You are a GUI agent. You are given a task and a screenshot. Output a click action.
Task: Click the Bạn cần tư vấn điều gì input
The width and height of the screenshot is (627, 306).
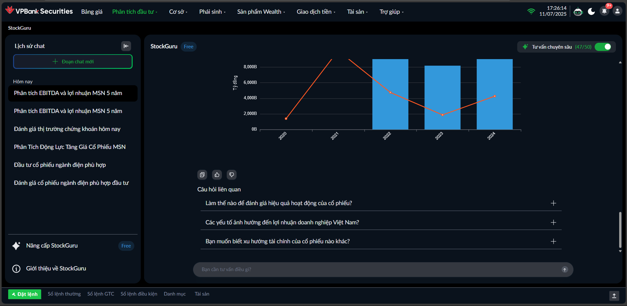tap(376, 269)
